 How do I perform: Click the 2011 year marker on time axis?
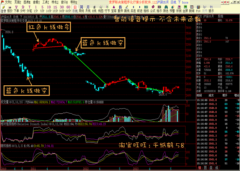33,169
